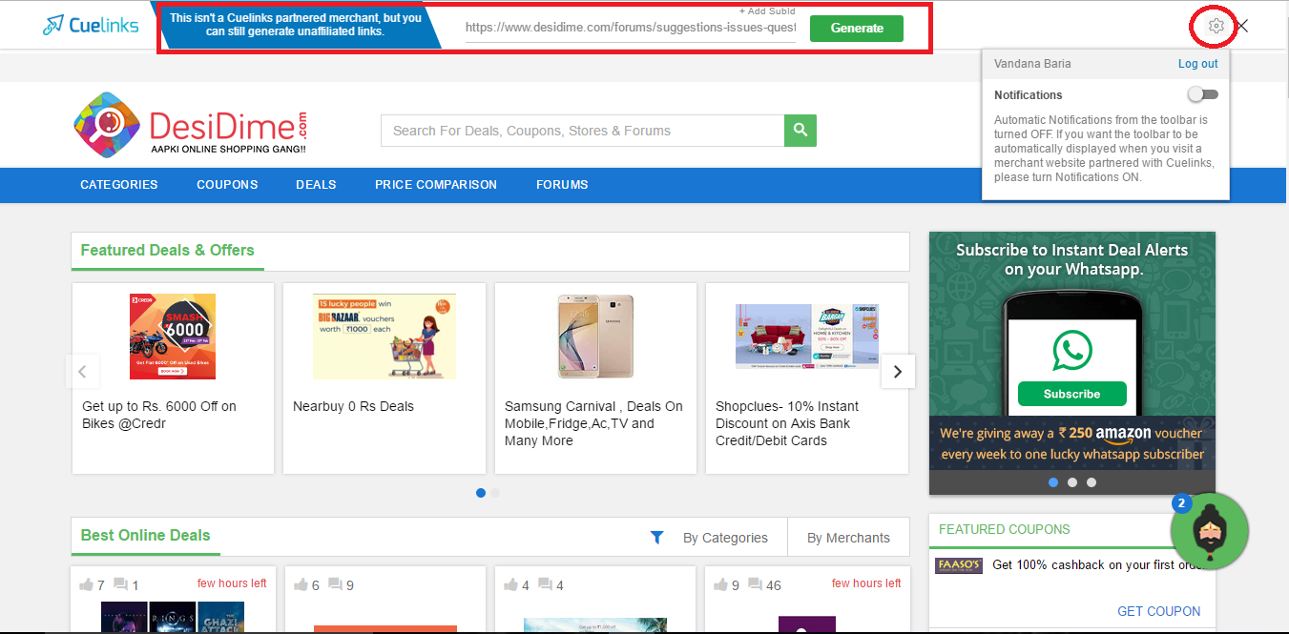This screenshot has width=1289, height=634.
Task: Open the DEALS menu
Action: pyautogui.click(x=316, y=185)
